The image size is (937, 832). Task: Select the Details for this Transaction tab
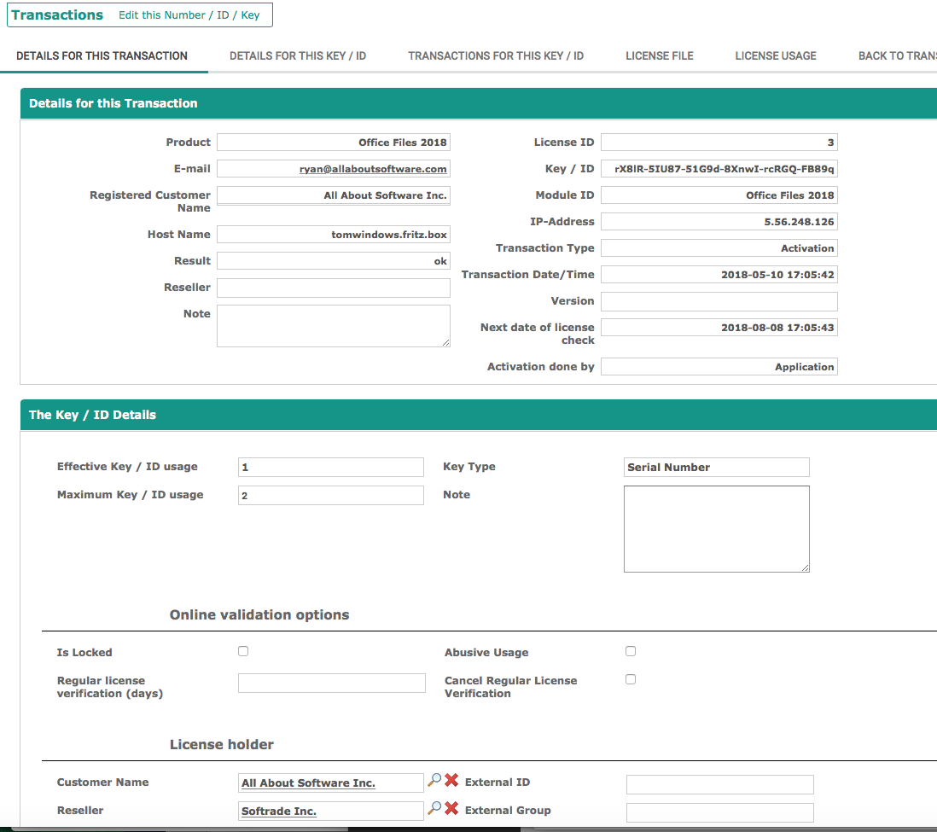(102, 55)
